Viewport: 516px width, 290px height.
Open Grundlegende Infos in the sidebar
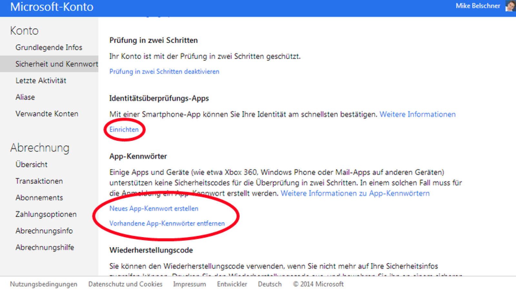pyautogui.click(x=49, y=47)
